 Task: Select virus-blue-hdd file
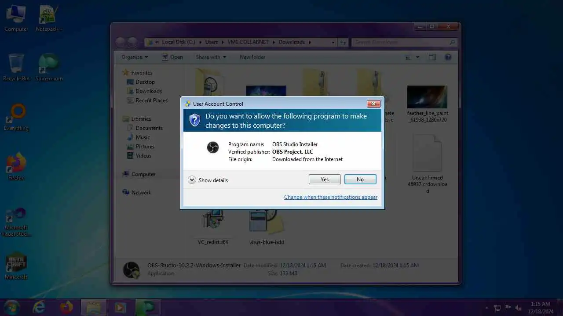point(267,226)
